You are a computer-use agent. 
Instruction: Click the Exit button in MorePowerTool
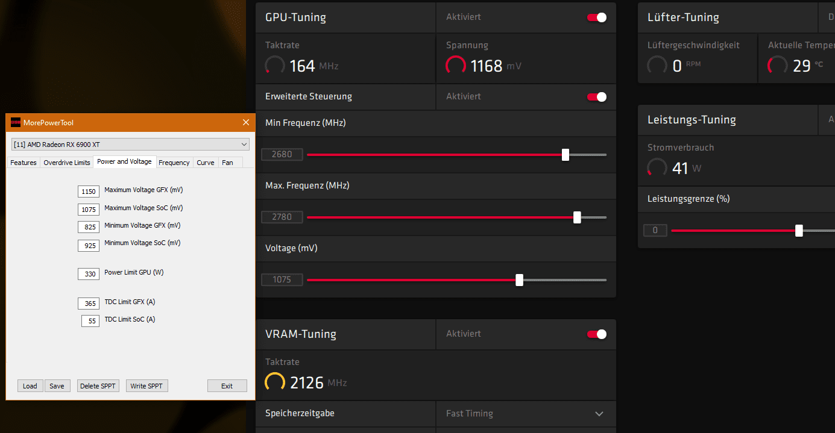[227, 386]
